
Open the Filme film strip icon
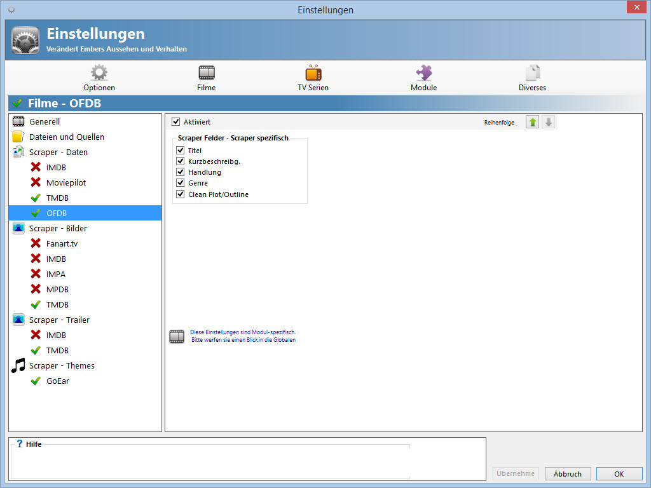coord(207,72)
